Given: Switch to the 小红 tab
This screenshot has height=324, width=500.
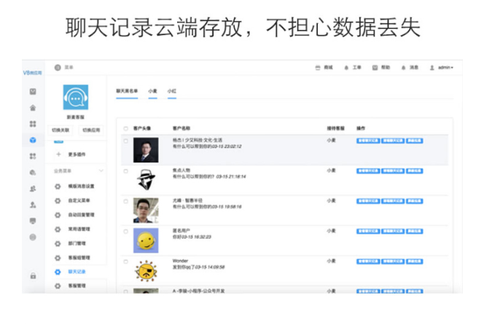Looking at the screenshot, I should 172,91.
